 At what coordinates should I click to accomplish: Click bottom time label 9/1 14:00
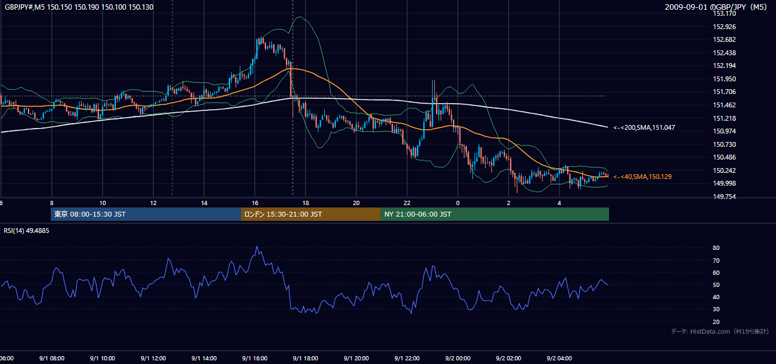click(204, 358)
